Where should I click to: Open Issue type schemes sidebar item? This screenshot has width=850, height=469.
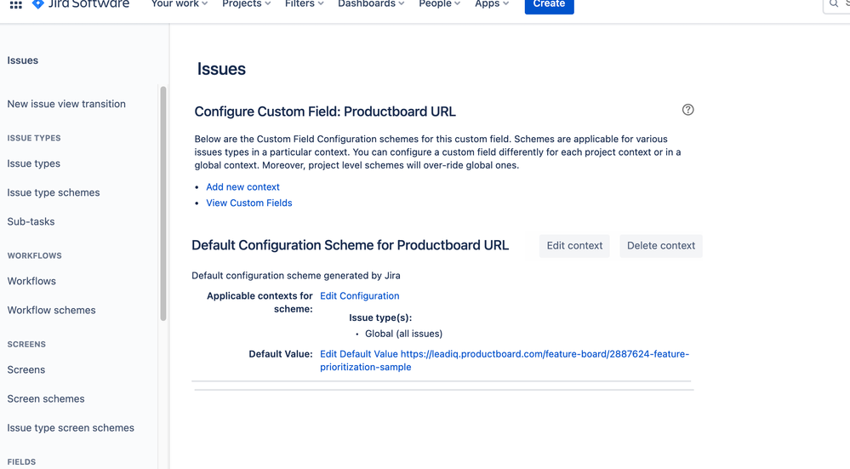coord(53,193)
